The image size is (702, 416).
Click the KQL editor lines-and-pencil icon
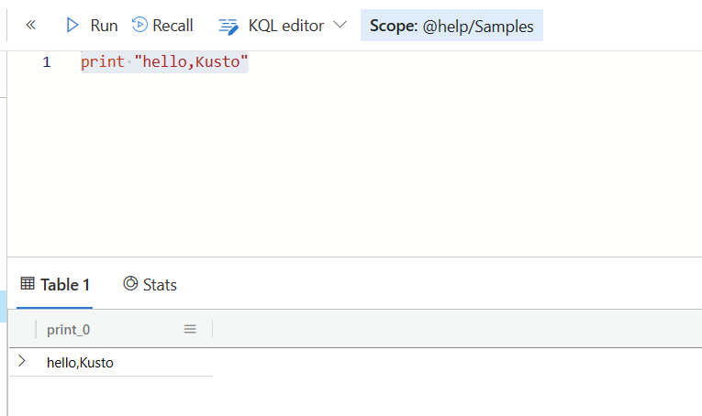(x=228, y=26)
